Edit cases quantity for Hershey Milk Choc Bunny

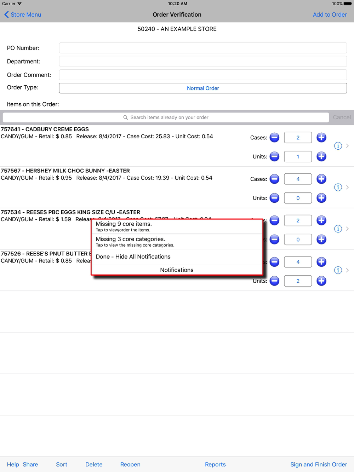point(298,179)
